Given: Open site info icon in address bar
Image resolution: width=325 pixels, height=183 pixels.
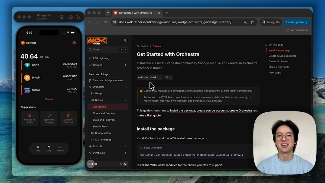Looking at the screenshot, I should tap(115, 22).
